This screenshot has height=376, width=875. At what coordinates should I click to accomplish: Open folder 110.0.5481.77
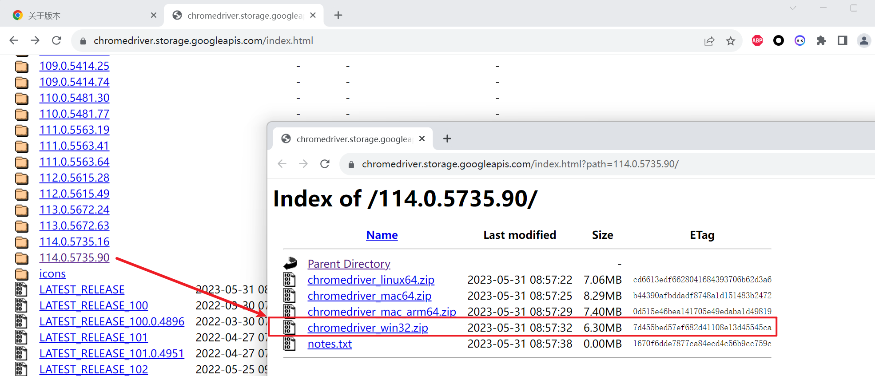[x=74, y=114]
